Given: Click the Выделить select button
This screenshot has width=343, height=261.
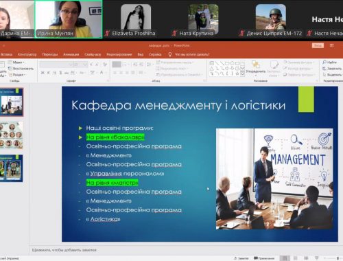Looking at the screenshot, I should click(332, 75).
